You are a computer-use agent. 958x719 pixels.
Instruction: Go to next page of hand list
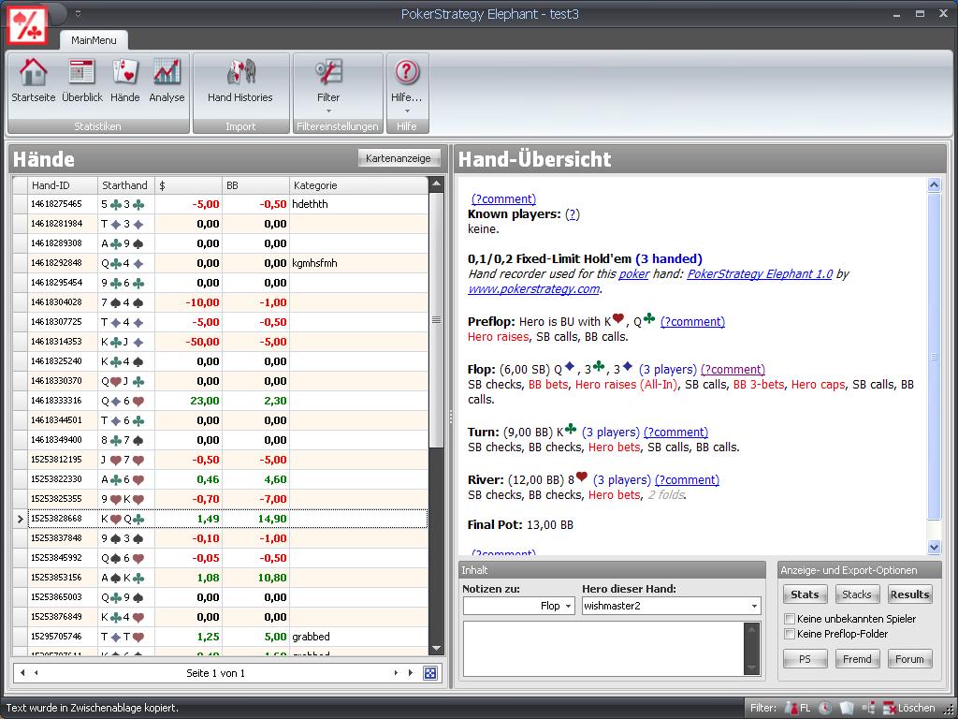click(396, 673)
